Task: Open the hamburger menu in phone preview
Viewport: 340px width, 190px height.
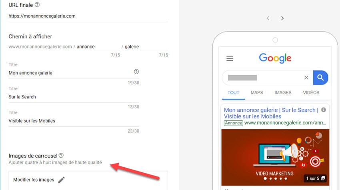Action: (230, 58)
